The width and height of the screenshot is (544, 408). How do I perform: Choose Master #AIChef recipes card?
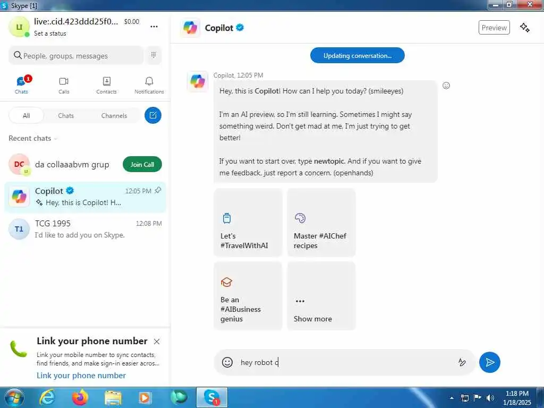click(x=321, y=223)
